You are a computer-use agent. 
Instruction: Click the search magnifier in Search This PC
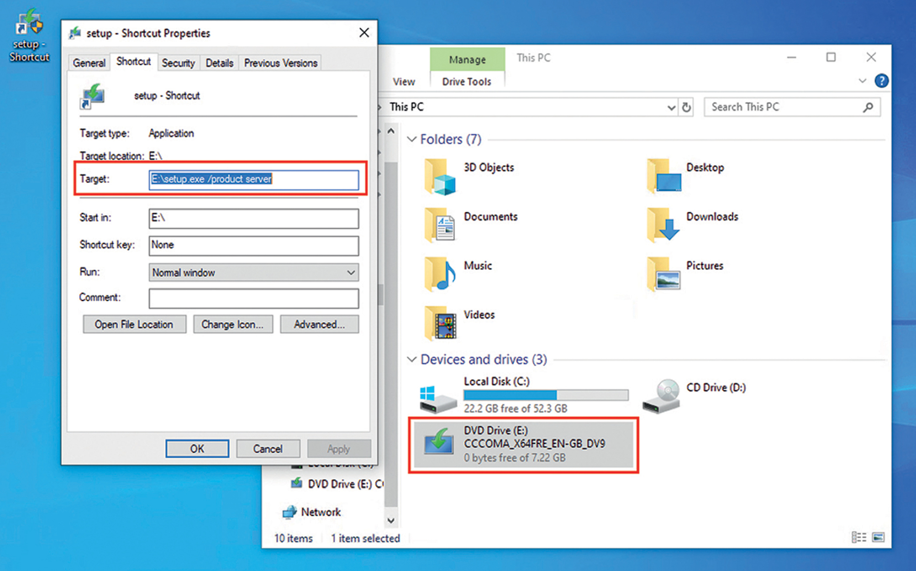pos(868,107)
